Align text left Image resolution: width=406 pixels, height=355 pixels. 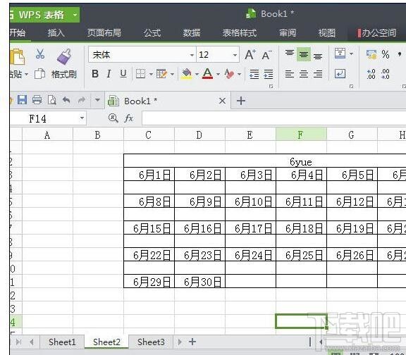290,74
